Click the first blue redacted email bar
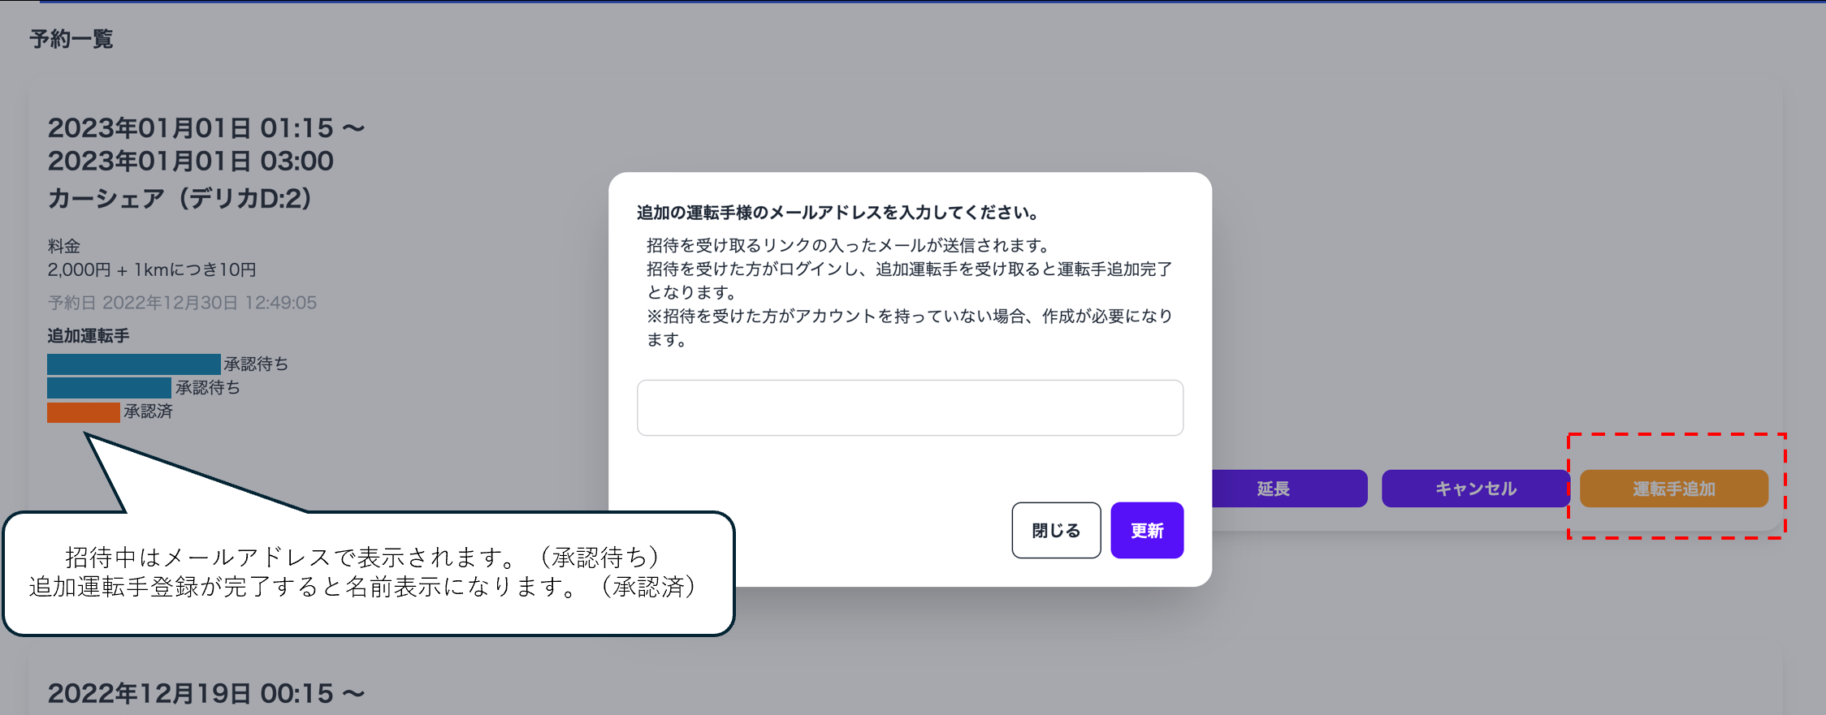The image size is (1826, 715). coord(133,364)
